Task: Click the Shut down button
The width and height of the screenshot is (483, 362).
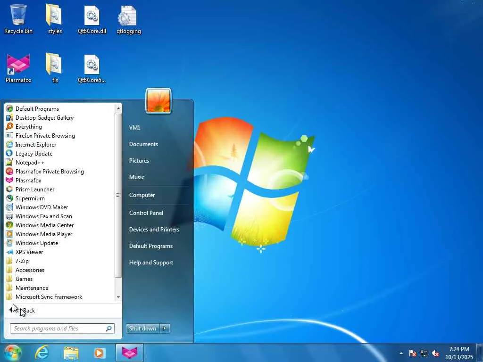Action: pos(142,329)
